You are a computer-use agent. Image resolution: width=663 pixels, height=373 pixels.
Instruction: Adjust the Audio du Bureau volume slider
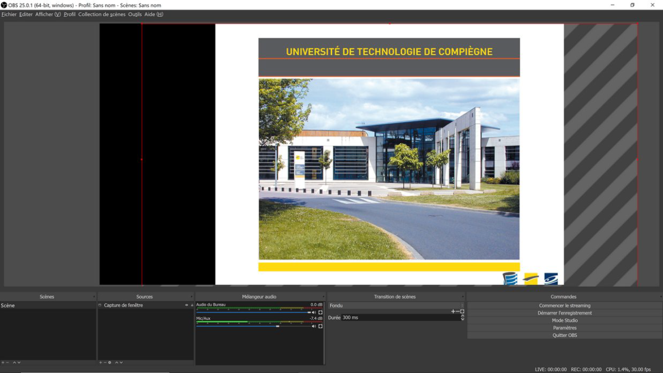[x=254, y=312]
